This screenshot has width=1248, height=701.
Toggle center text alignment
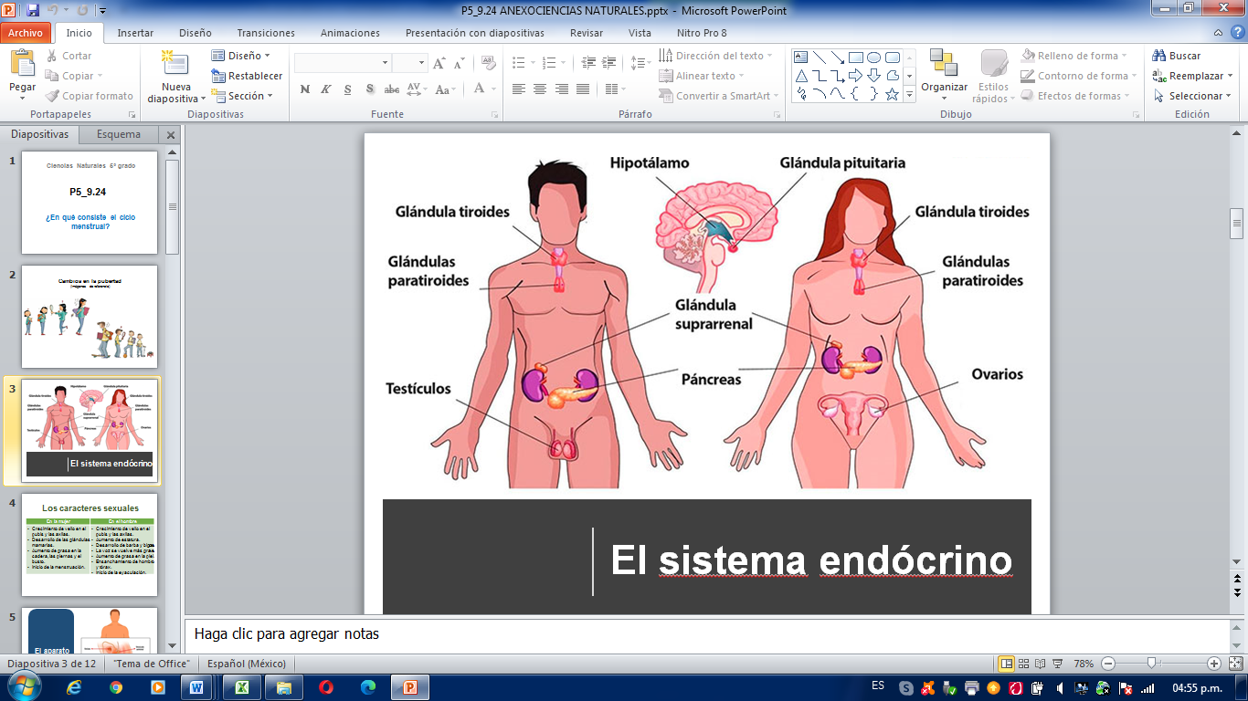[540, 89]
